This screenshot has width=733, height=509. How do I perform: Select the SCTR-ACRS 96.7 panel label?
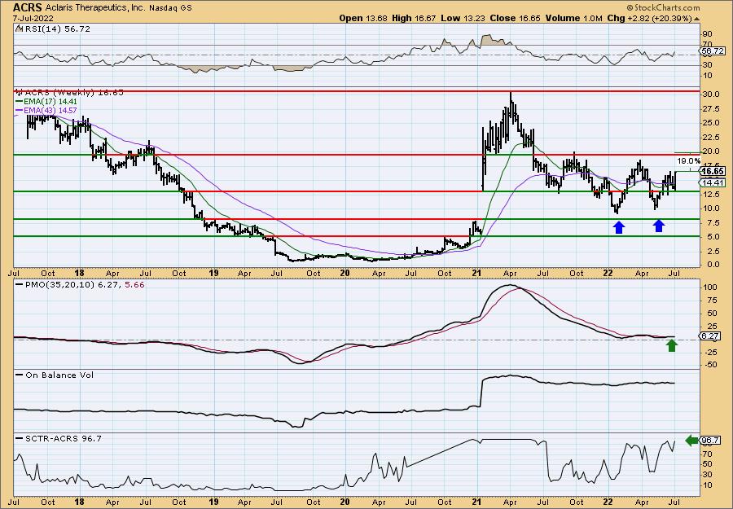pyautogui.click(x=63, y=438)
